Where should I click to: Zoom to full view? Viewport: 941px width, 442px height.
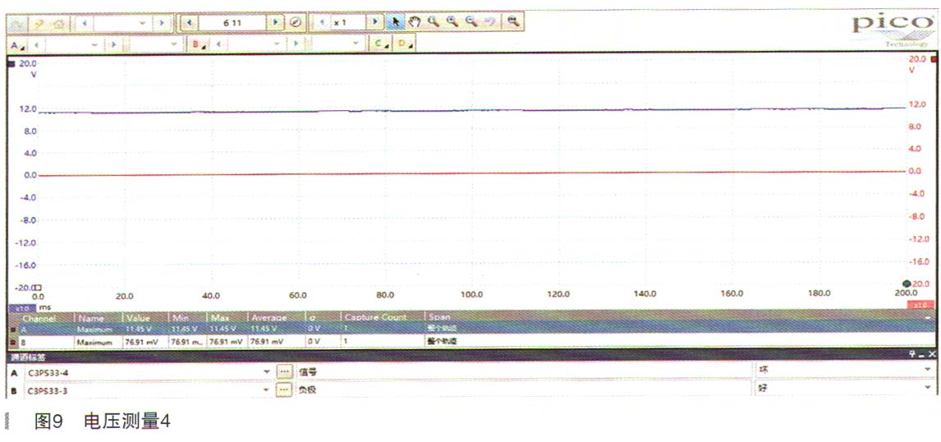[513, 22]
